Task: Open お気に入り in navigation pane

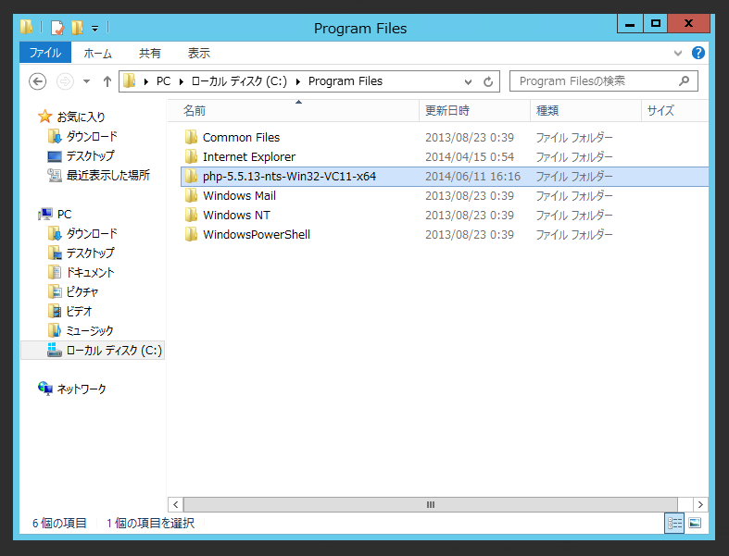Action: pyautogui.click(x=81, y=117)
